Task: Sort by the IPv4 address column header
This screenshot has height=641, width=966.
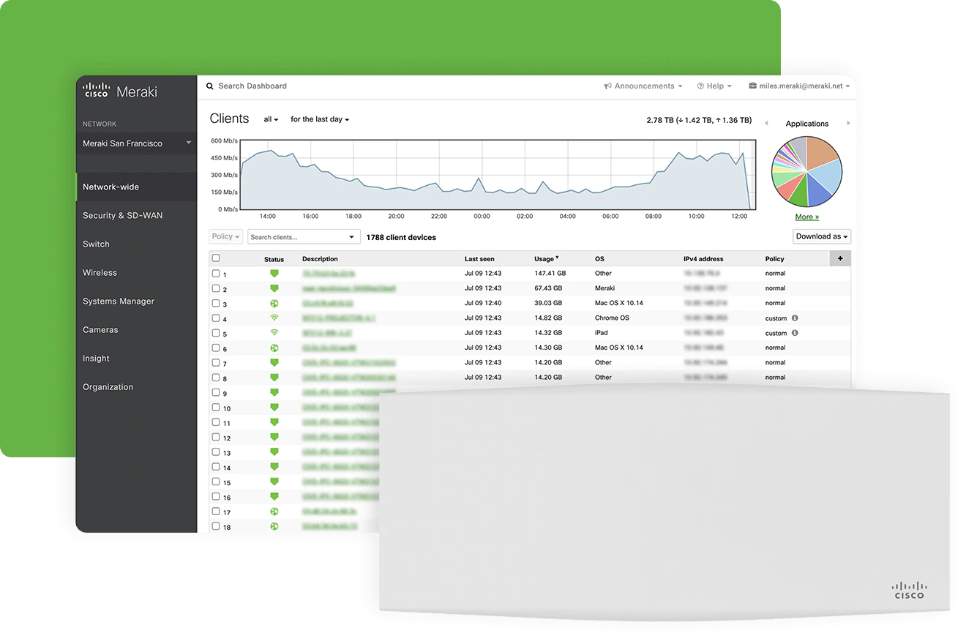Action: point(703,259)
